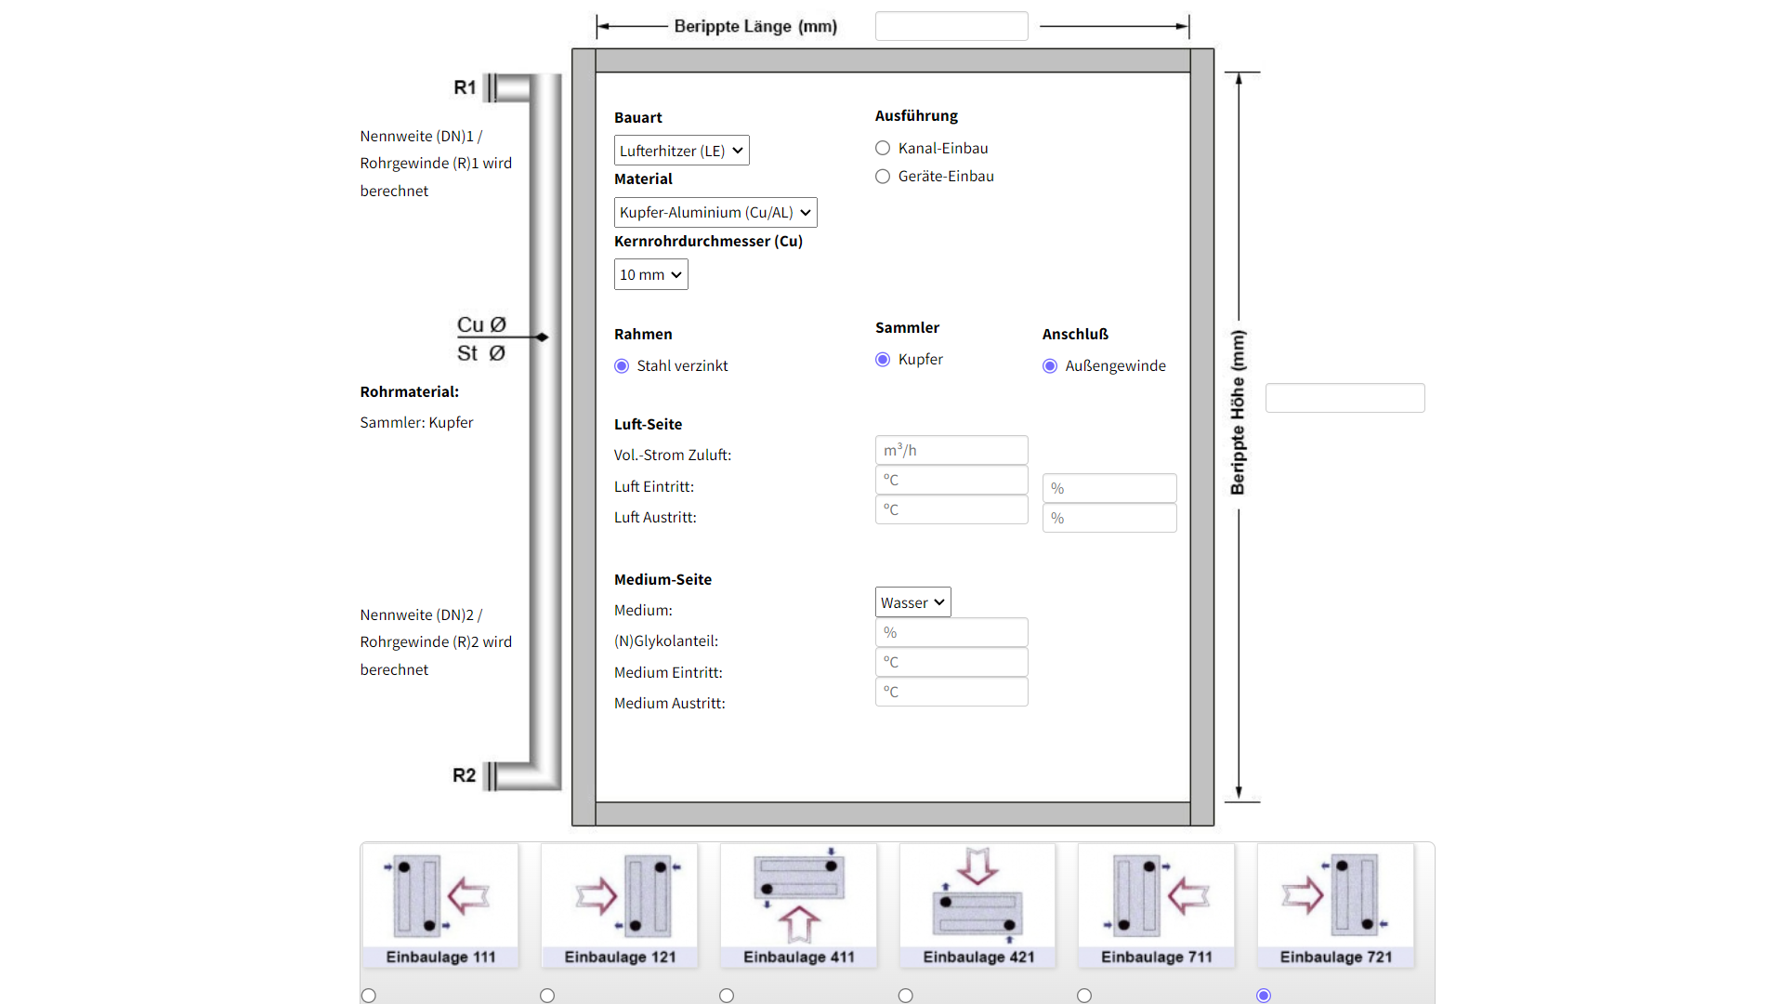This screenshot has height=1004, width=1784.
Task: Choose the Kanal-Einbau radio option
Action: coord(883,148)
